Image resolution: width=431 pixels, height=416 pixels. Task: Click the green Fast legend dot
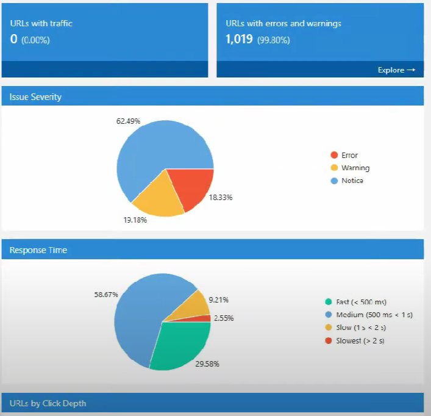pos(328,302)
